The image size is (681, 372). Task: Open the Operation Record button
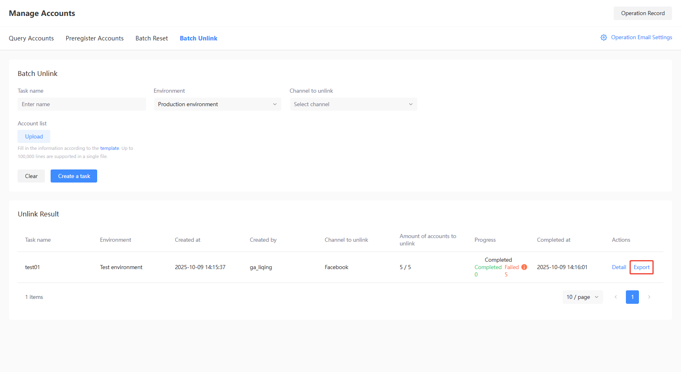[x=643, y=13]
